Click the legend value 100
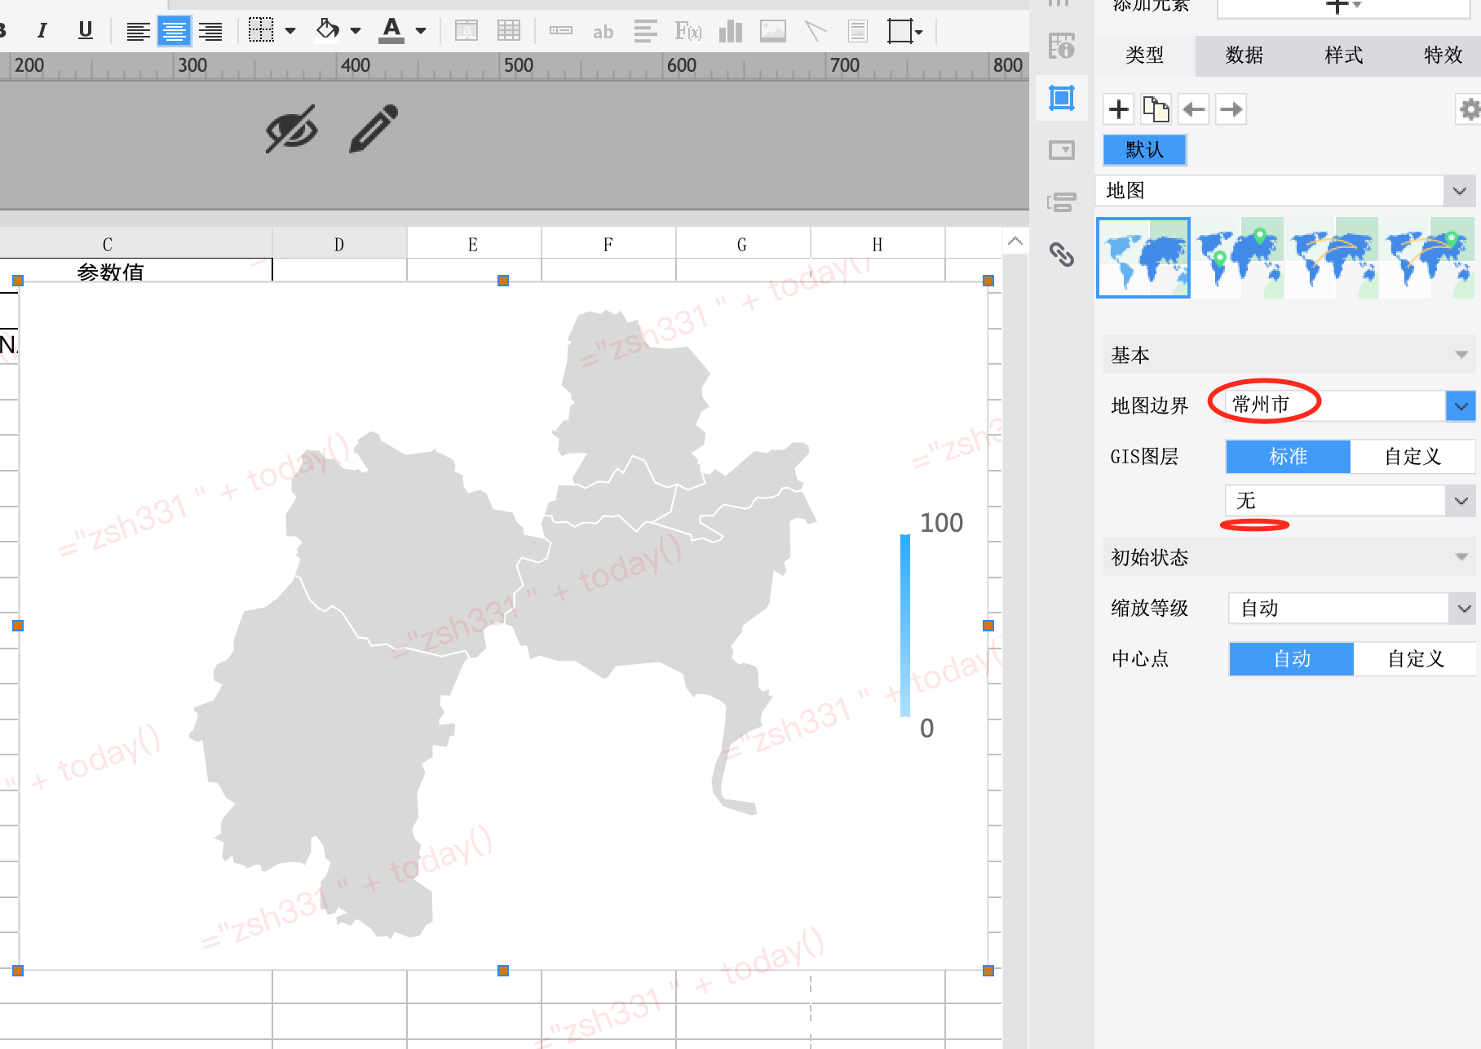Viewport: 1481px width, 1049px height. pyautogui.click(x=941, y=523)
